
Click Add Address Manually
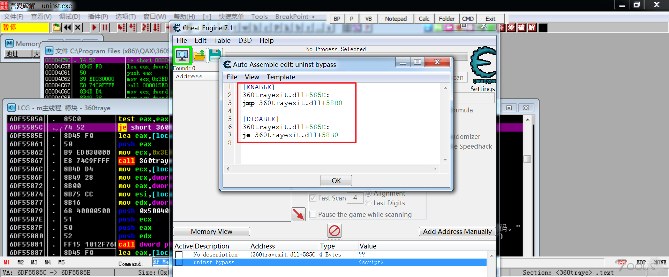point(457,231)
